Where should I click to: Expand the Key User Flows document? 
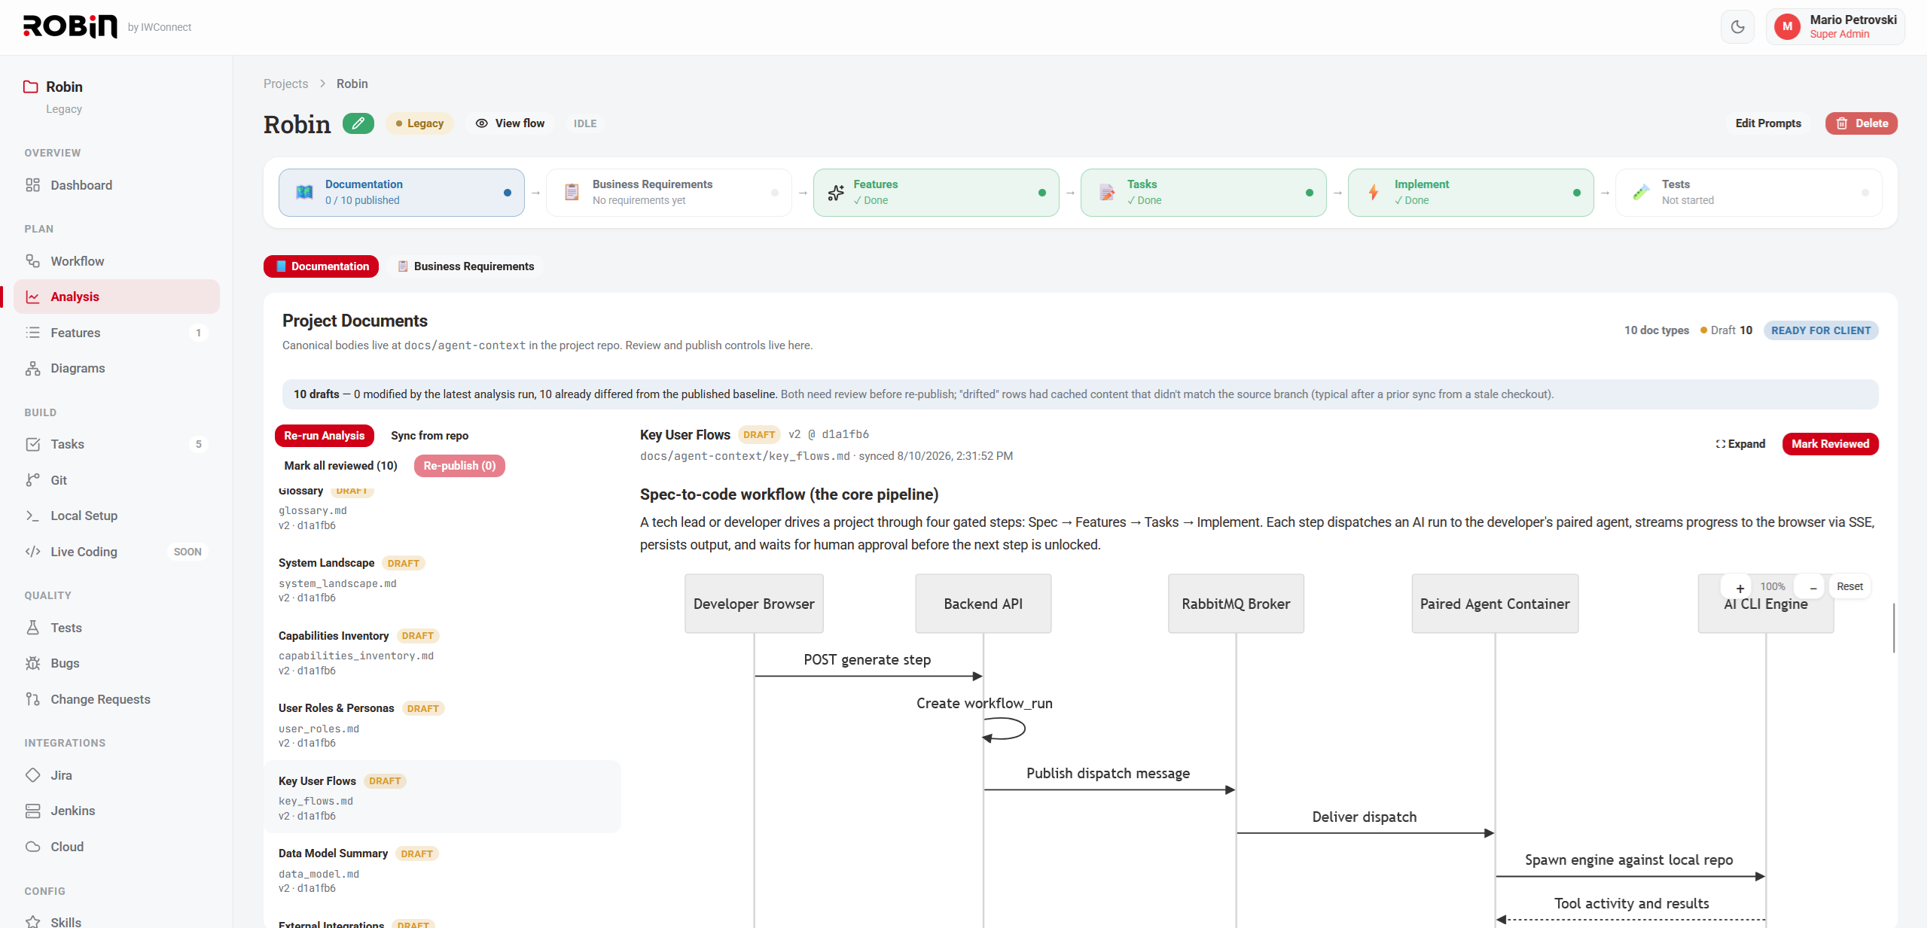pyautogui.click(x=1740, y=444)
